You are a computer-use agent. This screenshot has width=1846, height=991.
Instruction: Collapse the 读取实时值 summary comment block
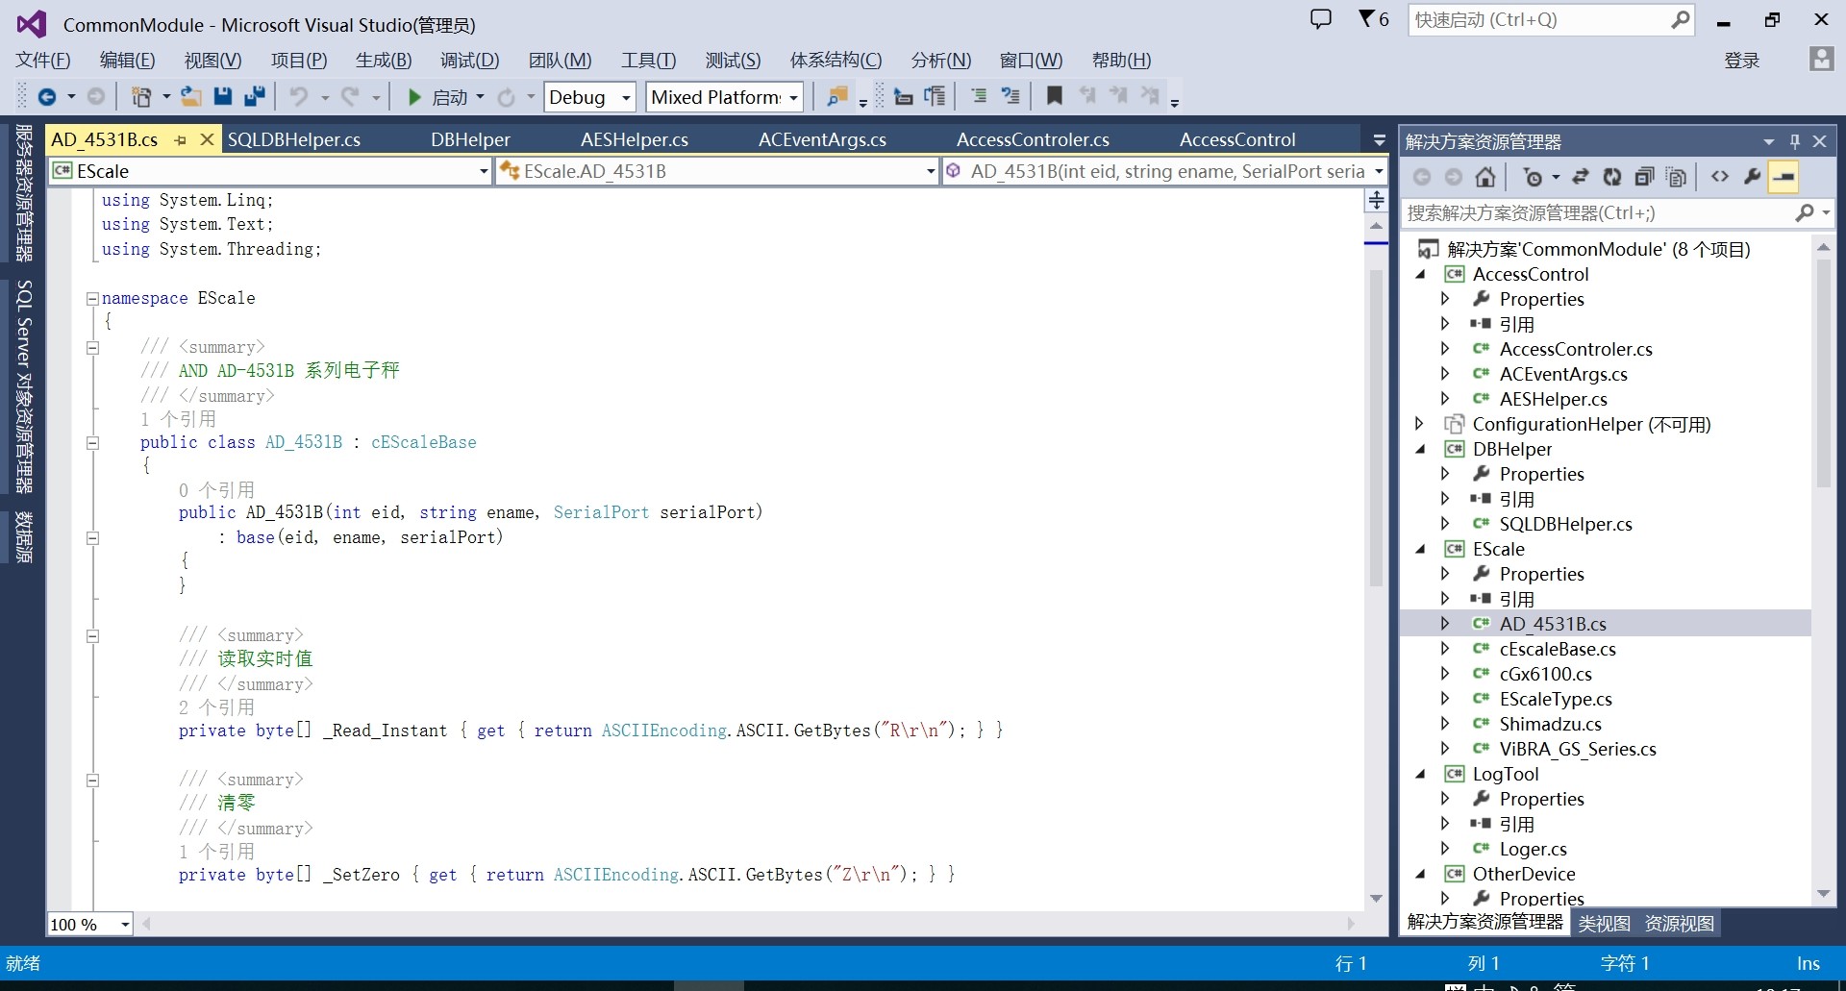click(x=92, y=635)
